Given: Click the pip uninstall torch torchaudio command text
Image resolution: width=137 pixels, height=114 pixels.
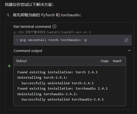Looking at the screenshot, I should (x=53, y=40).
